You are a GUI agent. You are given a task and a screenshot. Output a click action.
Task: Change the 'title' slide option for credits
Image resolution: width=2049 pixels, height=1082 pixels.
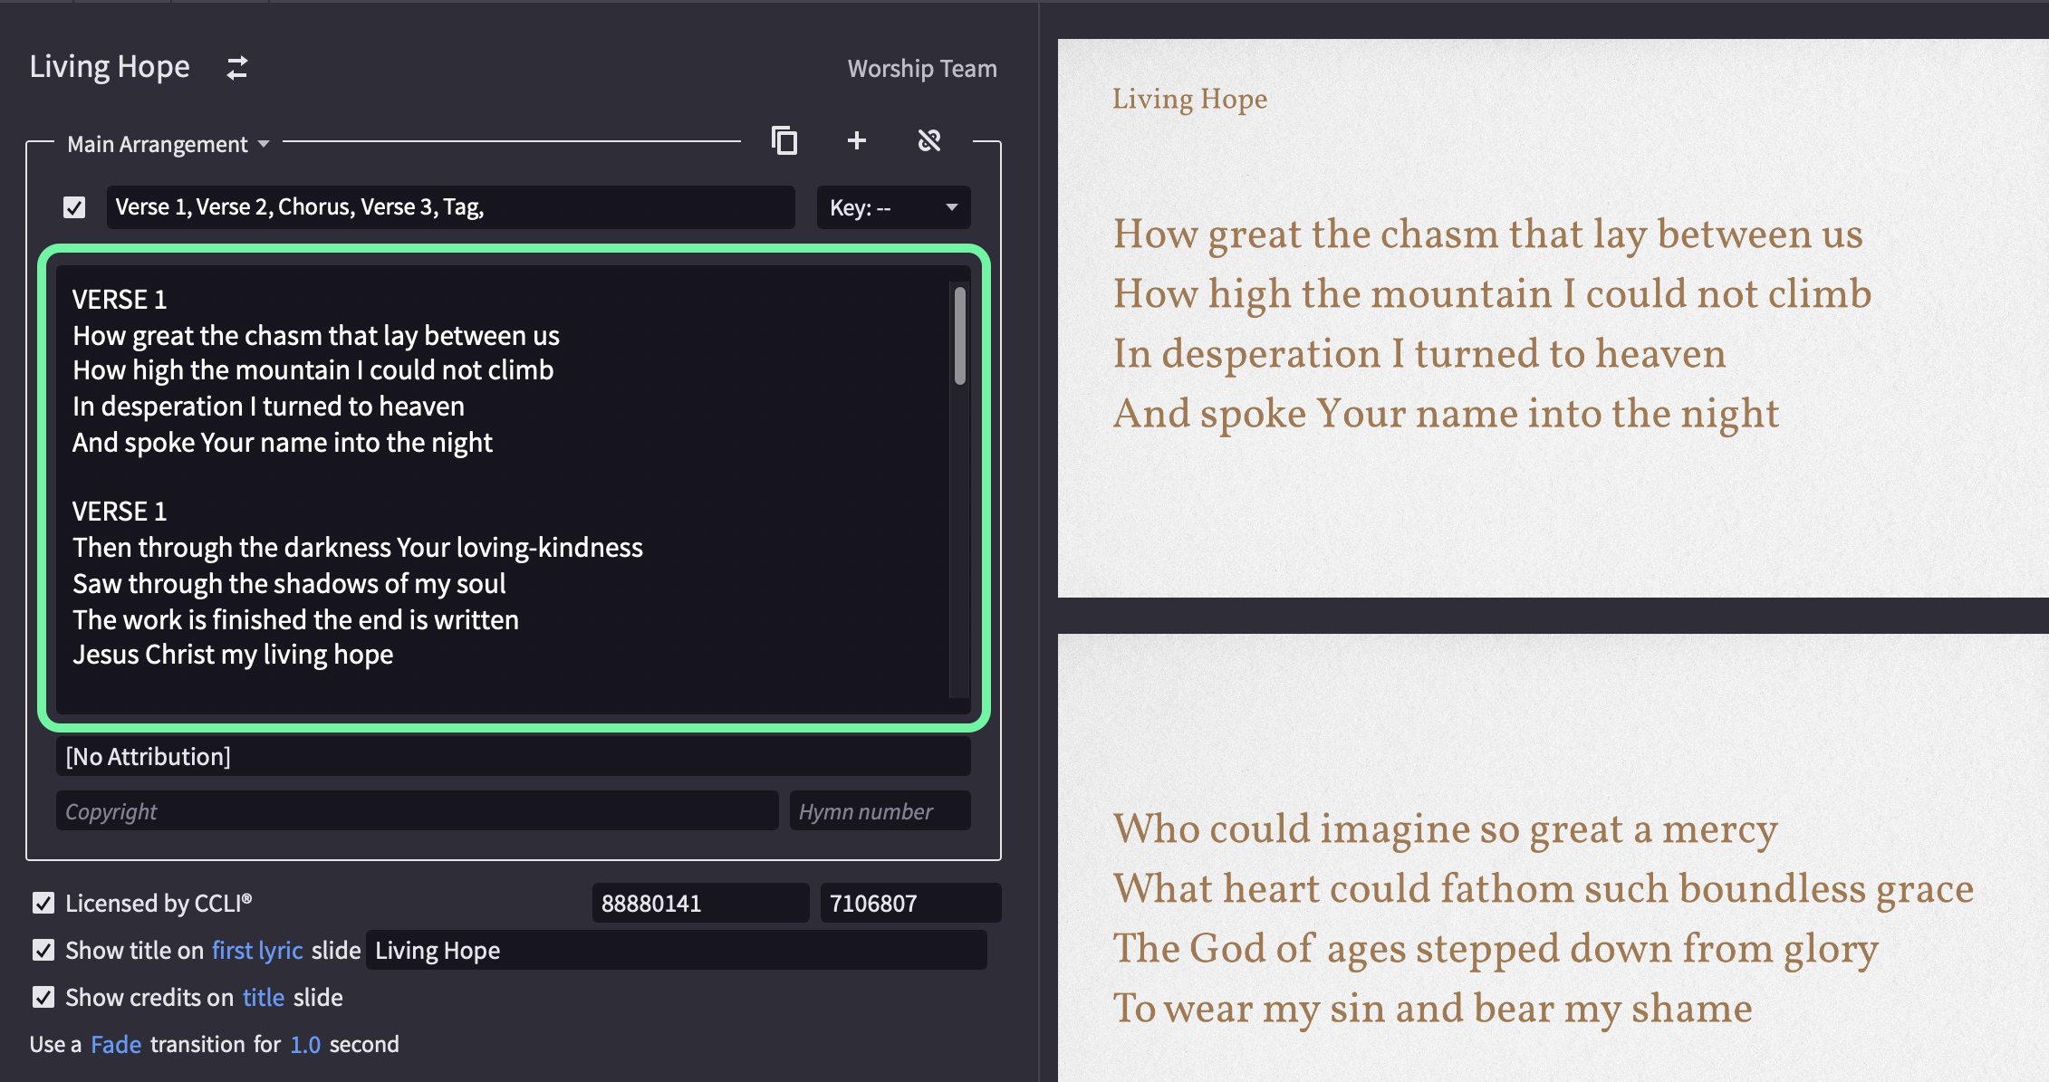(264, 997)
